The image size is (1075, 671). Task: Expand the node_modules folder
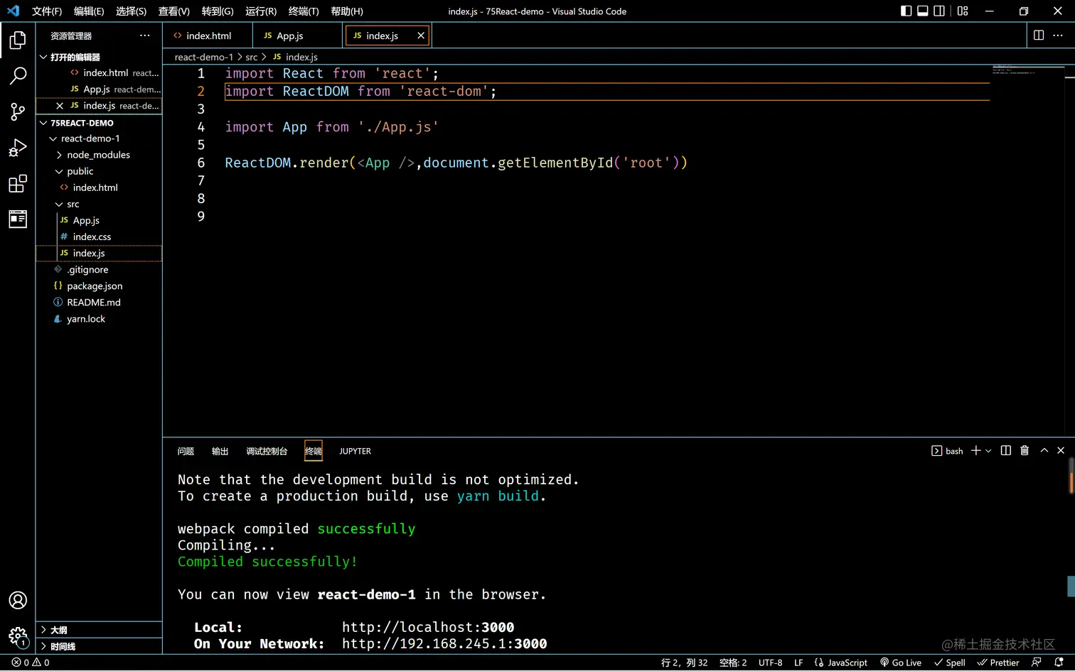pos(59,155)
